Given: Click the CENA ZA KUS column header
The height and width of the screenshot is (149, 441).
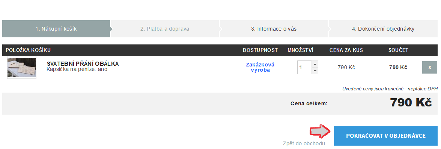Looking at the screenshot, I should pyautogui.click(x=346, y=50).
